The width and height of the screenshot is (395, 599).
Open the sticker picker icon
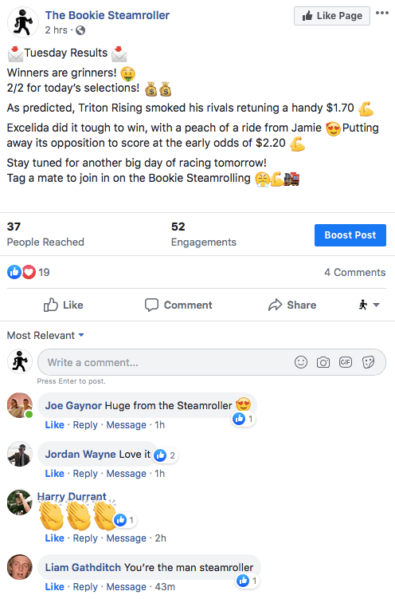368,362
